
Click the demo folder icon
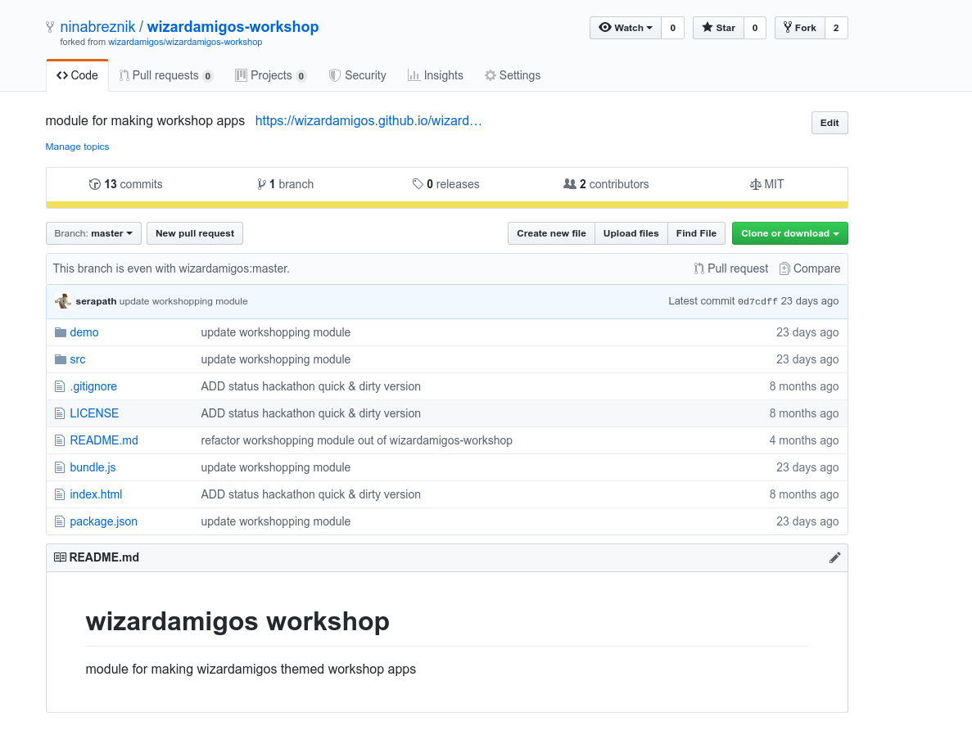point(60,332)
